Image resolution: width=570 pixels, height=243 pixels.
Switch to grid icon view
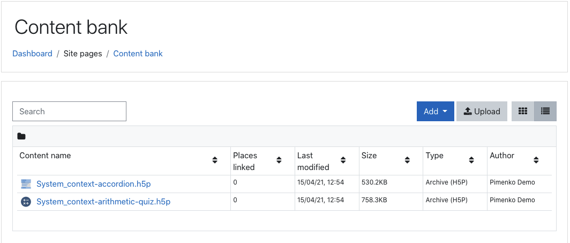pyautogui.click(x=523, y=112)
